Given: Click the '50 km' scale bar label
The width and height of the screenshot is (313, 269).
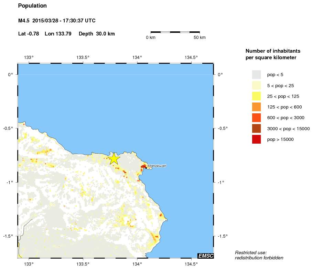Looking at the screenshot, I should click(199, 38).
